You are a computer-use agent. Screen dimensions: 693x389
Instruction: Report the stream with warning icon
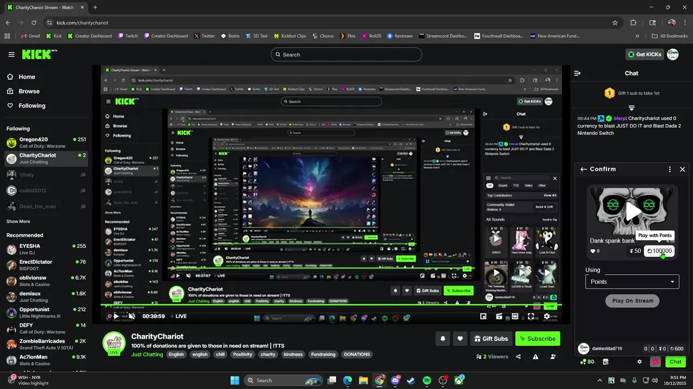tap(535, 357)
